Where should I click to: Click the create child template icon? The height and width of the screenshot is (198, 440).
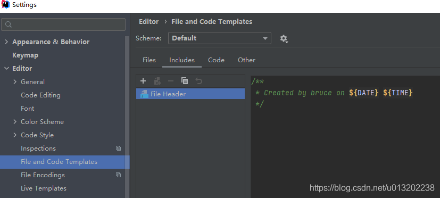pyautogui.click(x=157, y=81)
